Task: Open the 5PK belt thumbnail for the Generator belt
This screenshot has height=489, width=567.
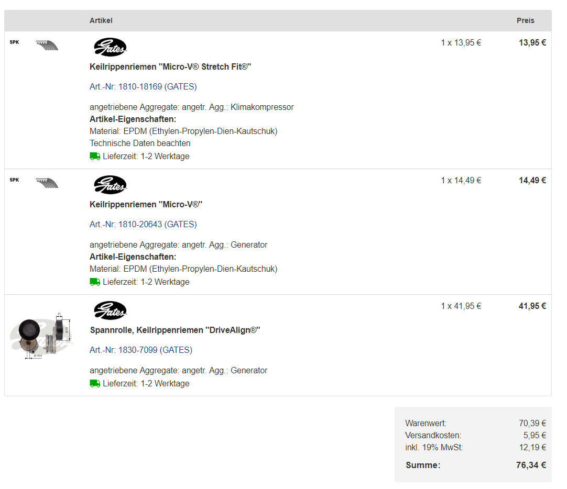Action: [46, 183]
